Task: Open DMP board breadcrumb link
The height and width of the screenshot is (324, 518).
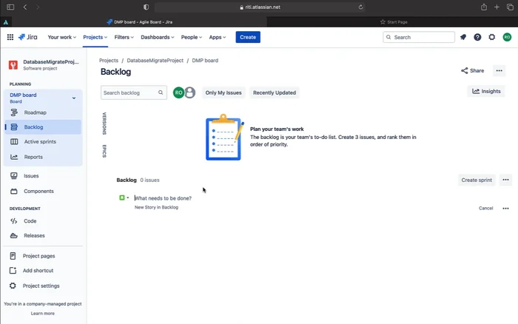Action: tap(205, 61)
